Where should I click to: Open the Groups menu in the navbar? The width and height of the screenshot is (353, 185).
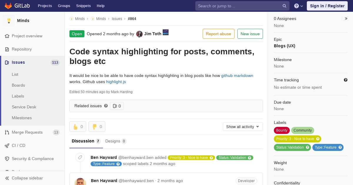tap(64, 6)
